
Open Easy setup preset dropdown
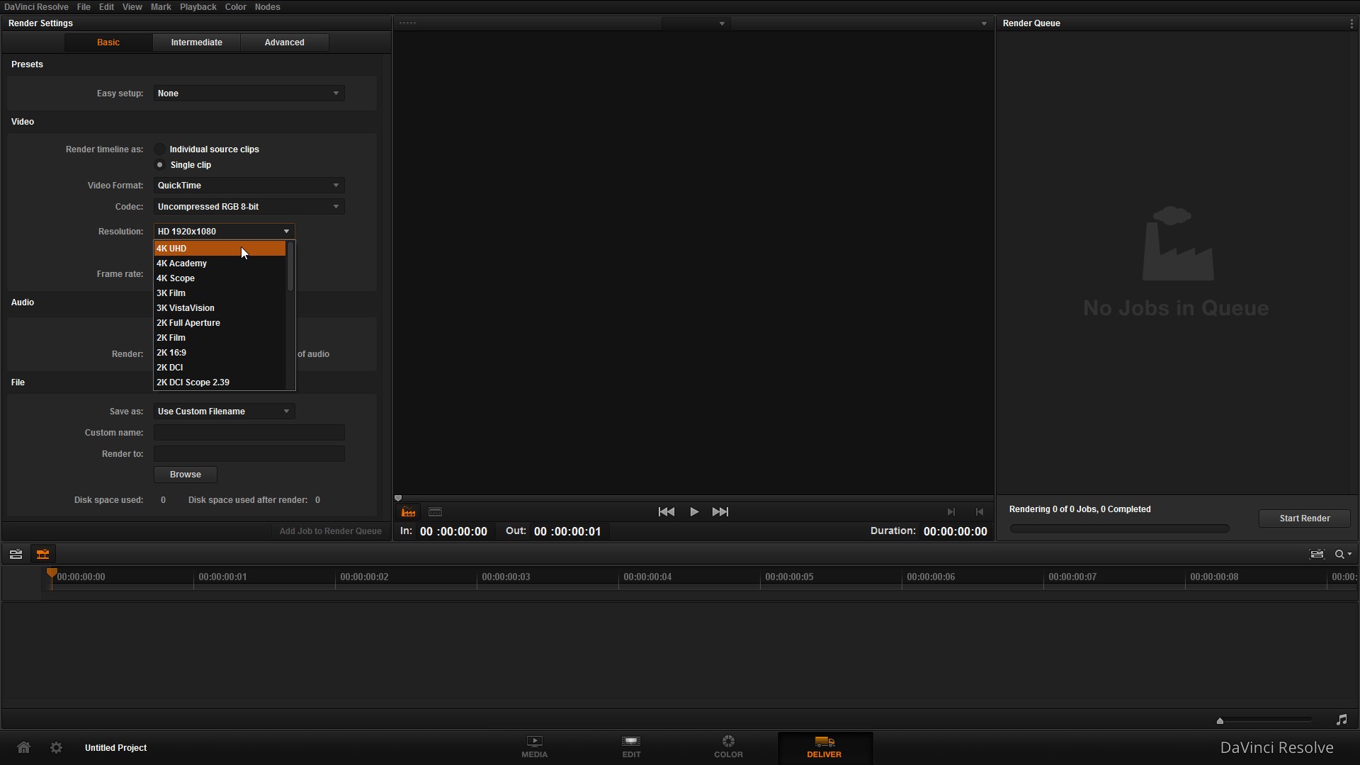[x=249, y=93]
